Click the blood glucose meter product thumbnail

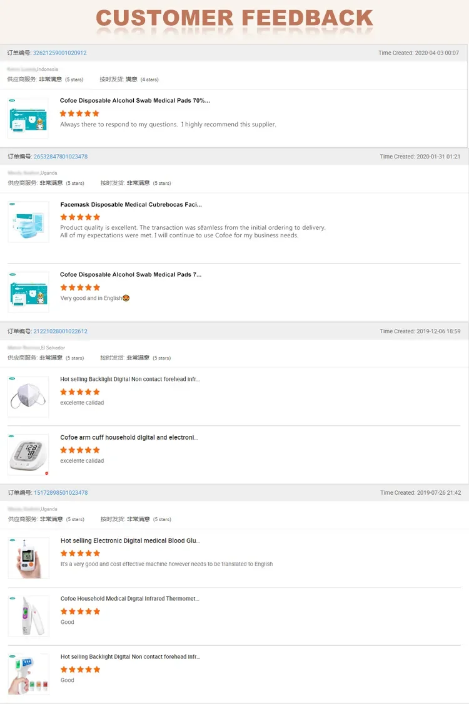(28, 557)
